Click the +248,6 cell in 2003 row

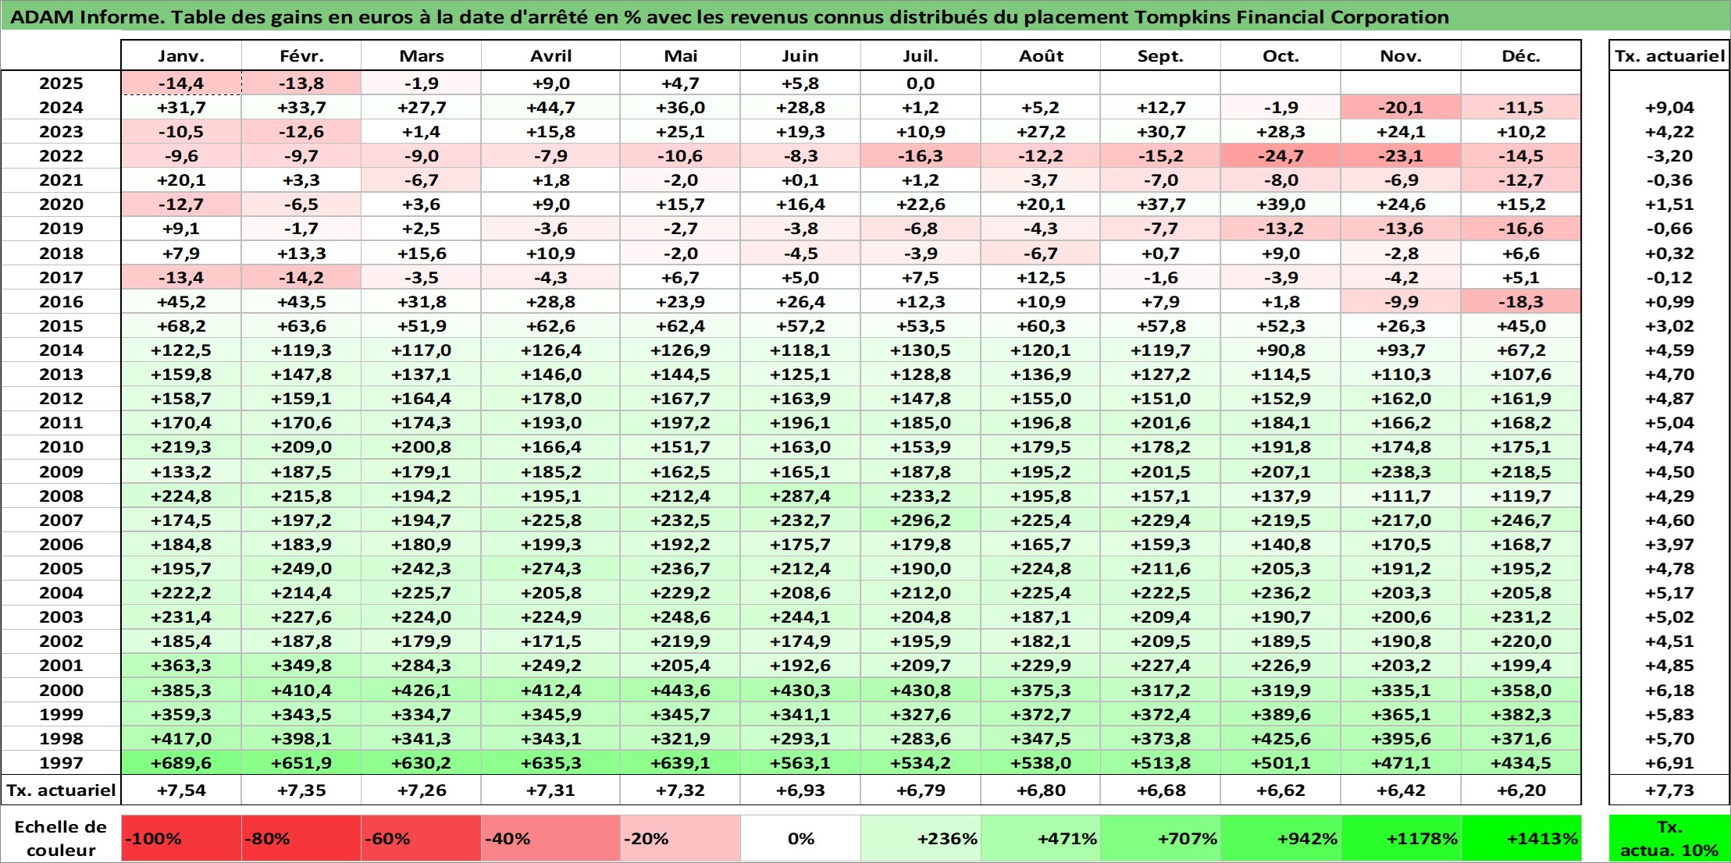pyautogui.click(x=680, y=616)
